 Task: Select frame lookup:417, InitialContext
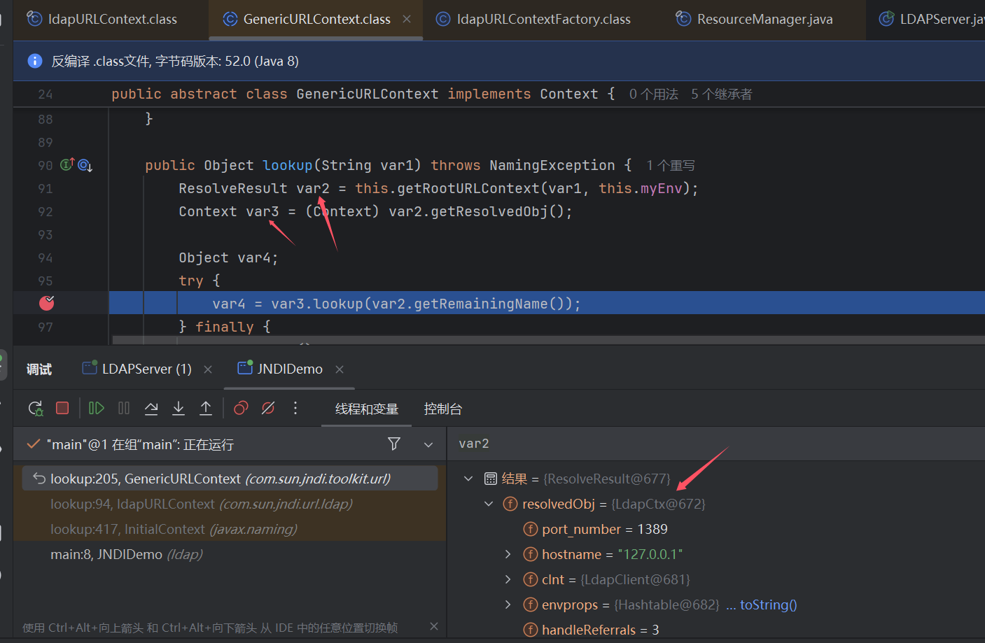[230, 529]
